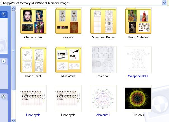Select the Malepaperdoll1 image thumbnail
169x122 pixels.
coord(138,60)
